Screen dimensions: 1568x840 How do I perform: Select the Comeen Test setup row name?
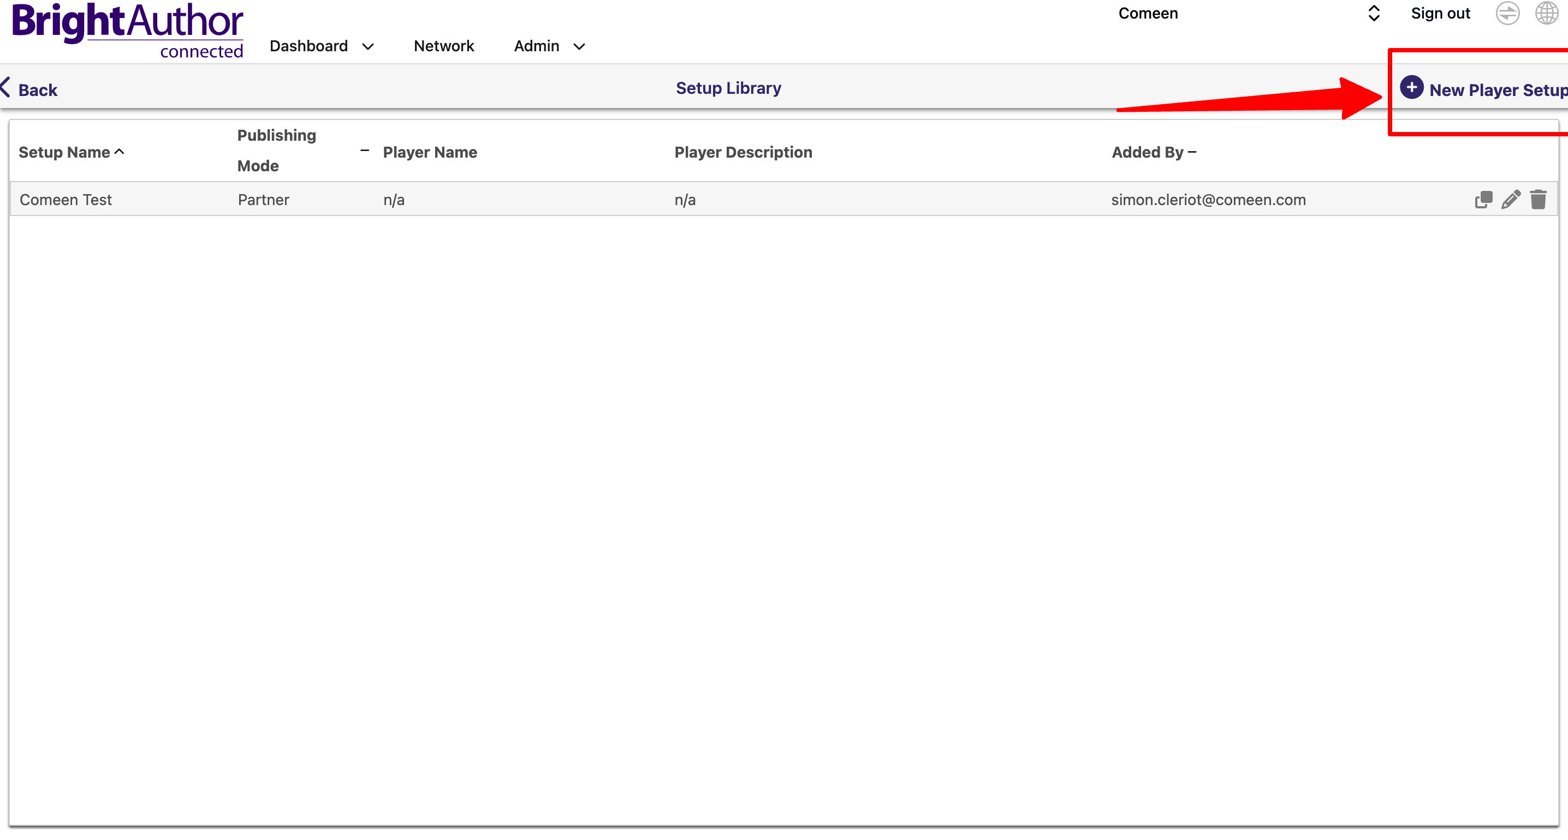[66, 200]
